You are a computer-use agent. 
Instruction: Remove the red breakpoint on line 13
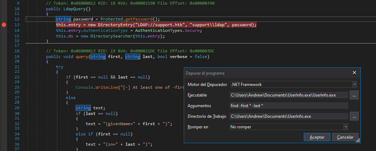coord(4,25)
